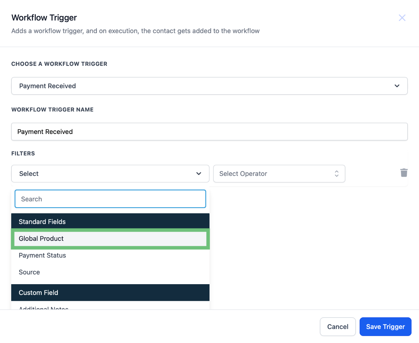Choose Global Product filter option
Viewport: 419px width, 343px height.
point(110,239)
